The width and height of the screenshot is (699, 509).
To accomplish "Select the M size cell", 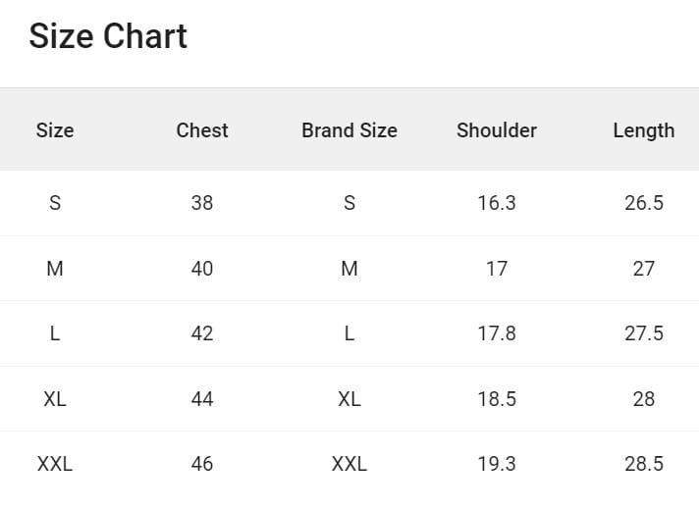I will click(55, 269).
